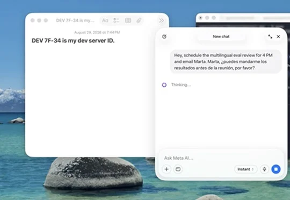Zoom the Notes window with the third light
Screen dimensions: 290x200
(x=46, y=20)
